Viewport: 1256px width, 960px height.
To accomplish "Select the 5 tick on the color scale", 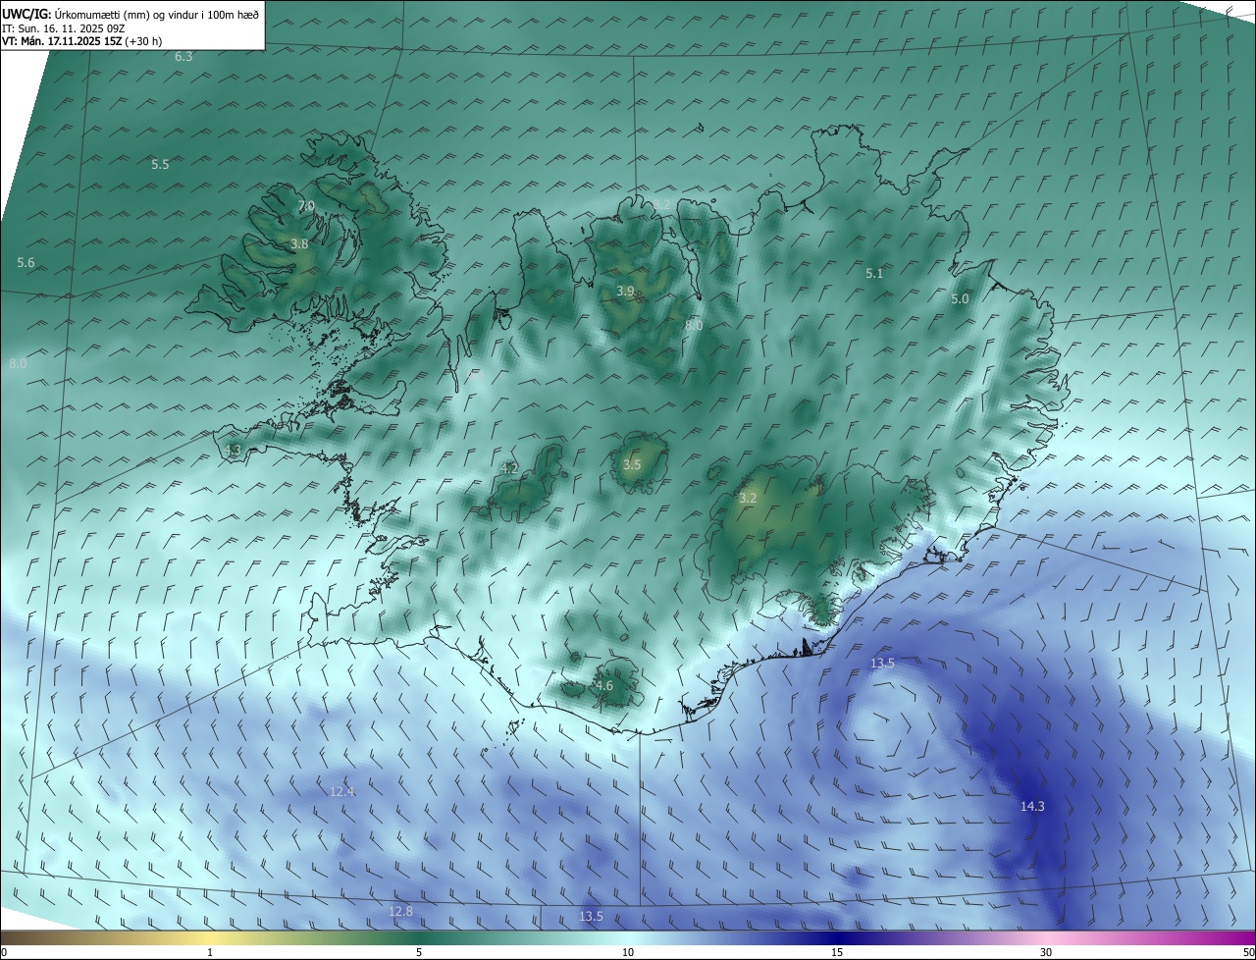I will coord(419,952).
